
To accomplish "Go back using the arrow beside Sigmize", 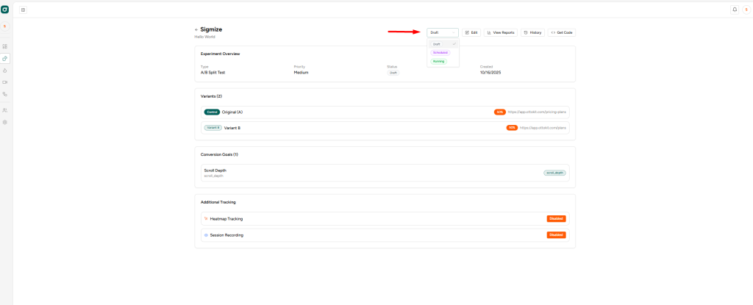I will [x=196, y=30].
